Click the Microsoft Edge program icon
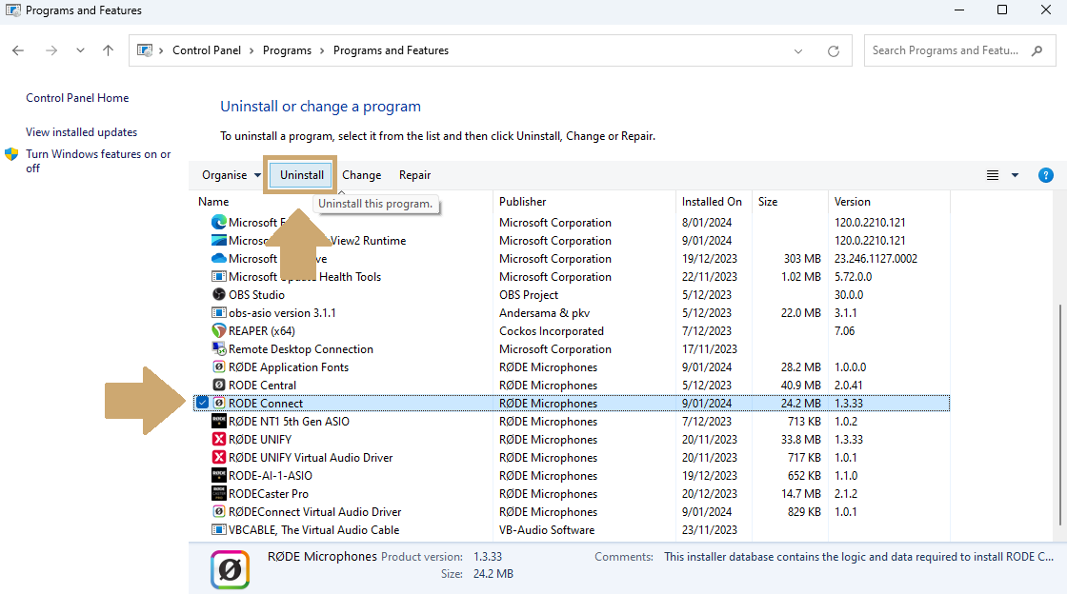Image resolution: width=1067 pixels, height=594 pixels. [x=218, y=222]
